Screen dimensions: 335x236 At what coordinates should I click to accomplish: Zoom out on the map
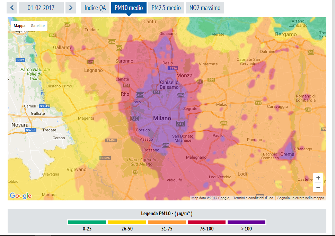[x=318, y=188]
